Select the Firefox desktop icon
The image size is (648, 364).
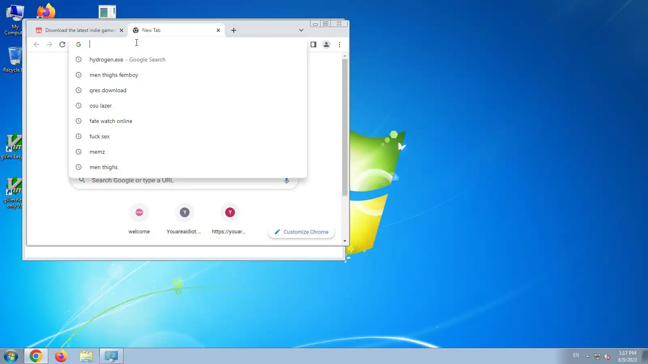[46, 11]
